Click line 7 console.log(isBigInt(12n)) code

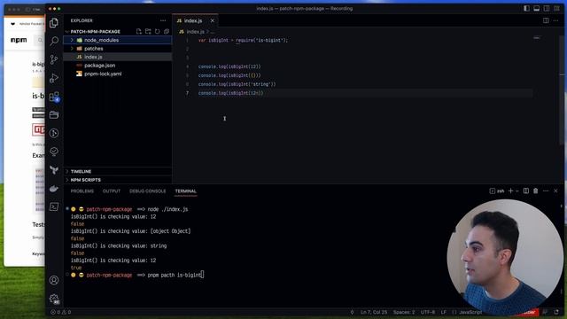point(230,93)
